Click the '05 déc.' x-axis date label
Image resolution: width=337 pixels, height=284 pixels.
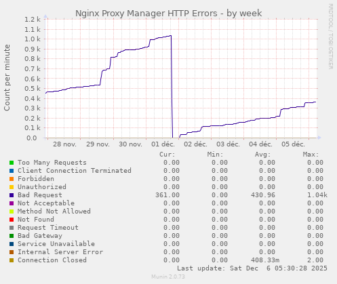pos(294,144)
